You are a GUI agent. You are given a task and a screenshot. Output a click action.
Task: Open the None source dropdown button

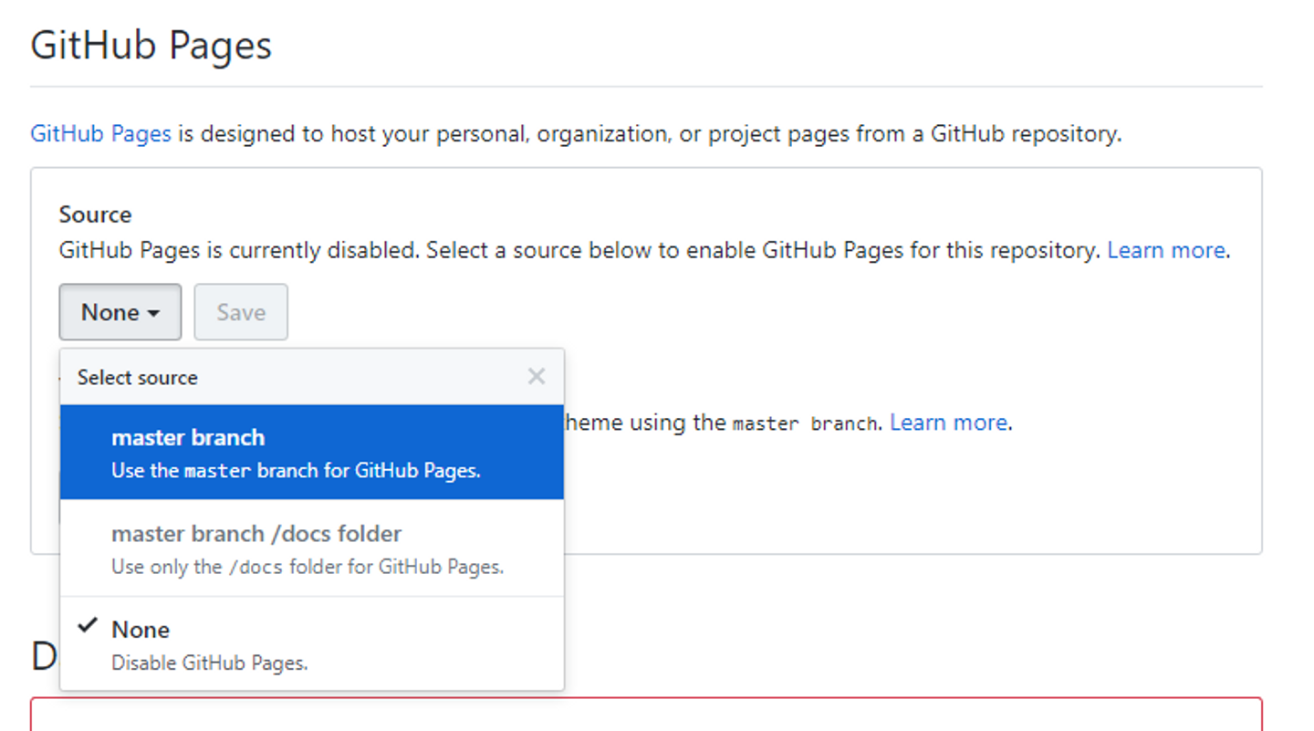click(x=120, y=312)
